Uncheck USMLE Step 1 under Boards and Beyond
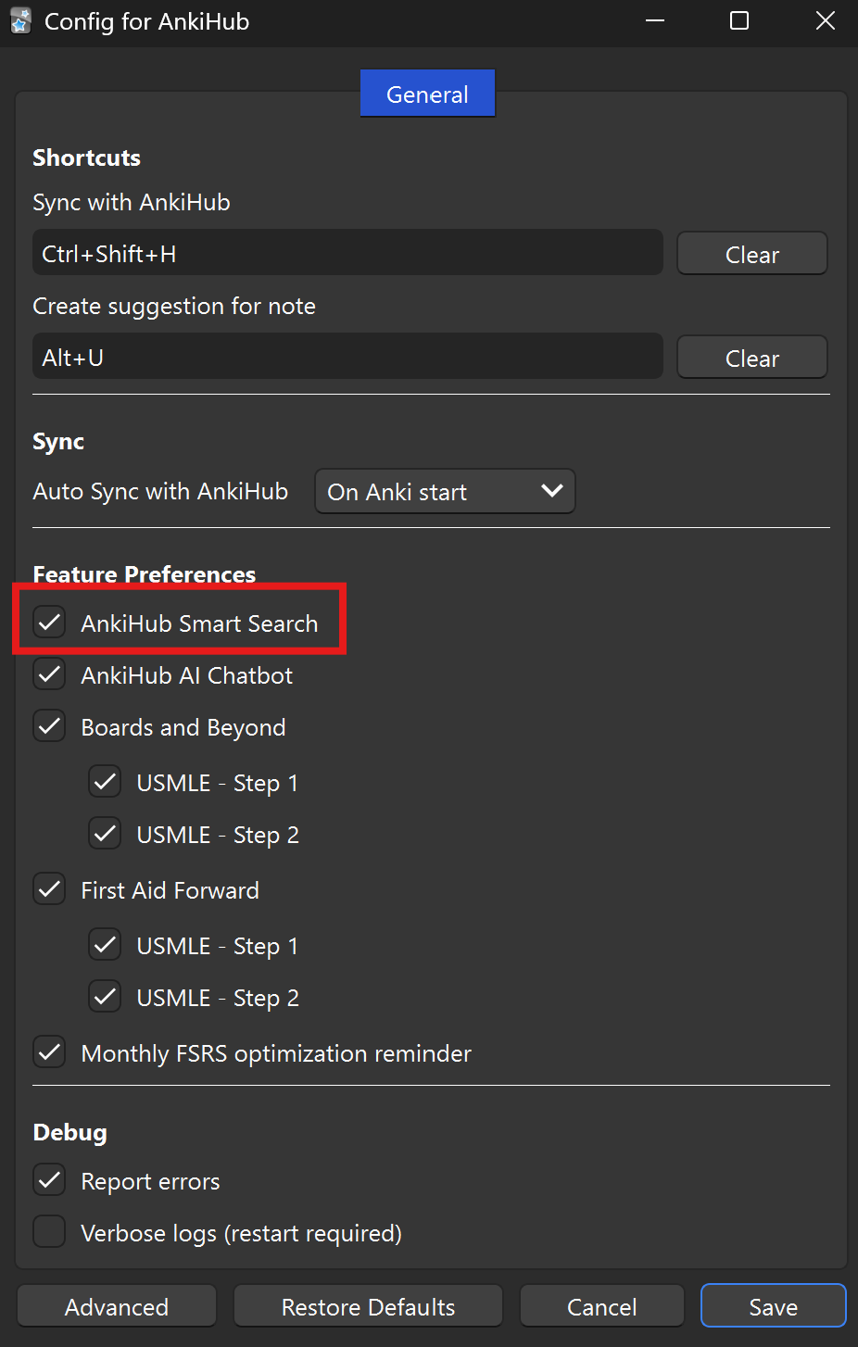The width and height of the screenshot is (858, 1347). click(106, 782)
